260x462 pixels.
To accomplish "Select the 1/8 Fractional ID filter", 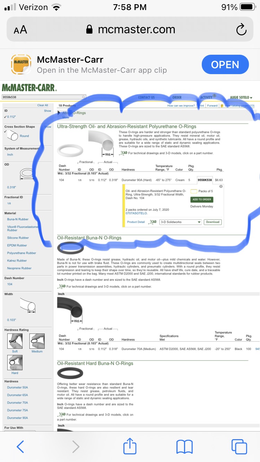I will [9, 204].
